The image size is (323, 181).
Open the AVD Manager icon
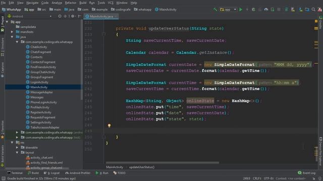[x=293, y=10]
